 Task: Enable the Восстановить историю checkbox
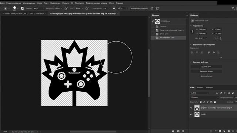click(129, 8)
